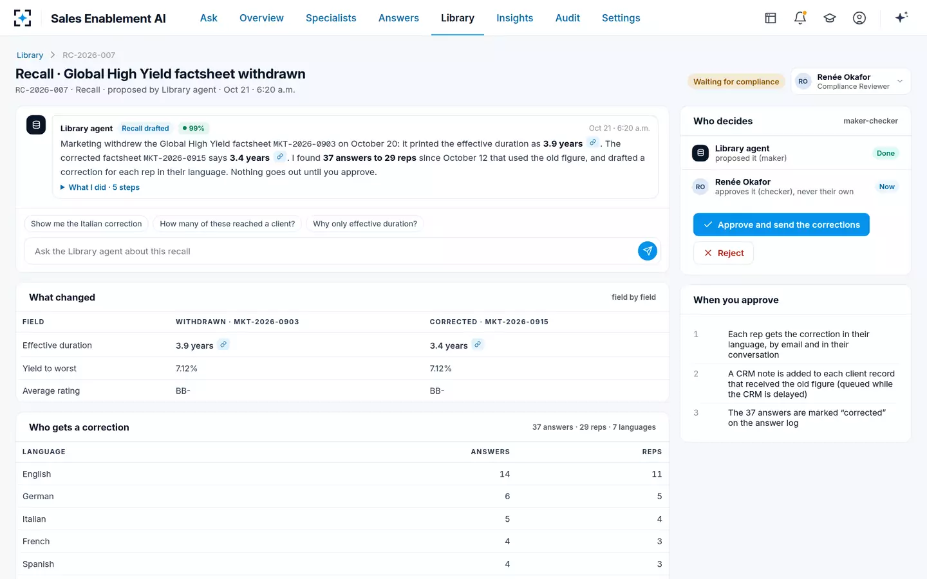Go to the Overview tab
The image size is (927, 579).
pyautogui.click(x=261, y=18)
